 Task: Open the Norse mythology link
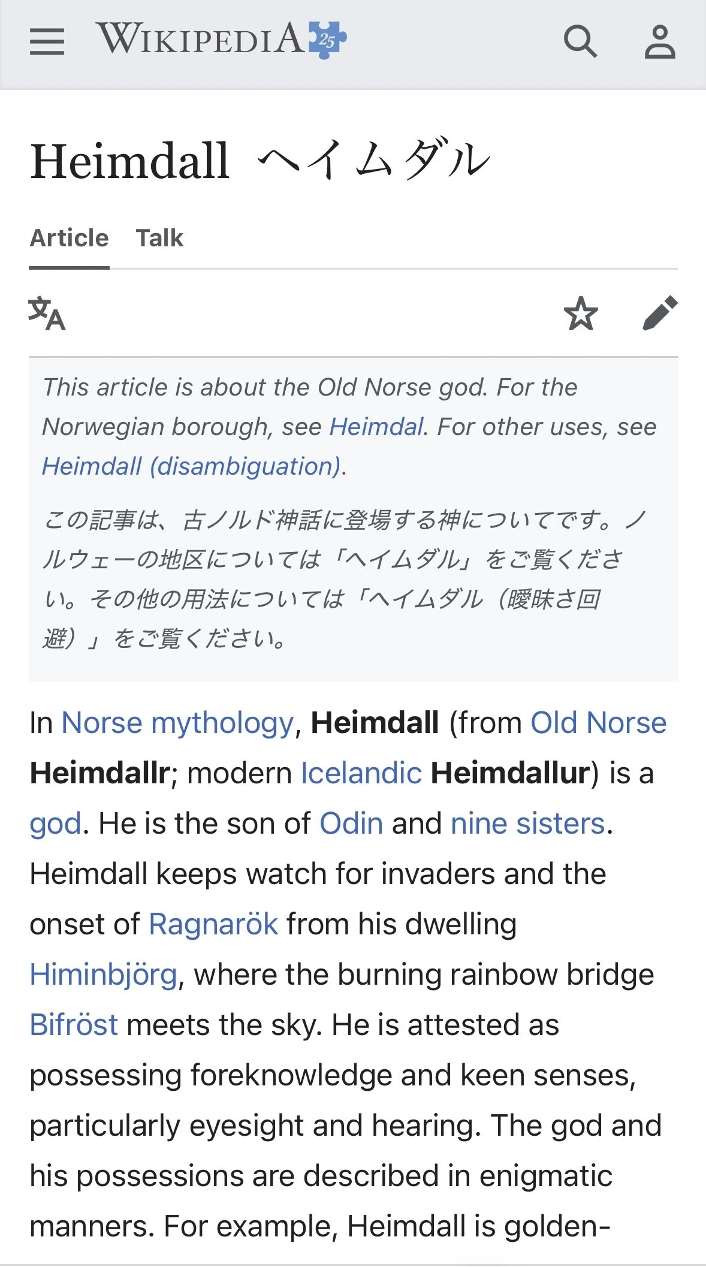click(178, 723)
